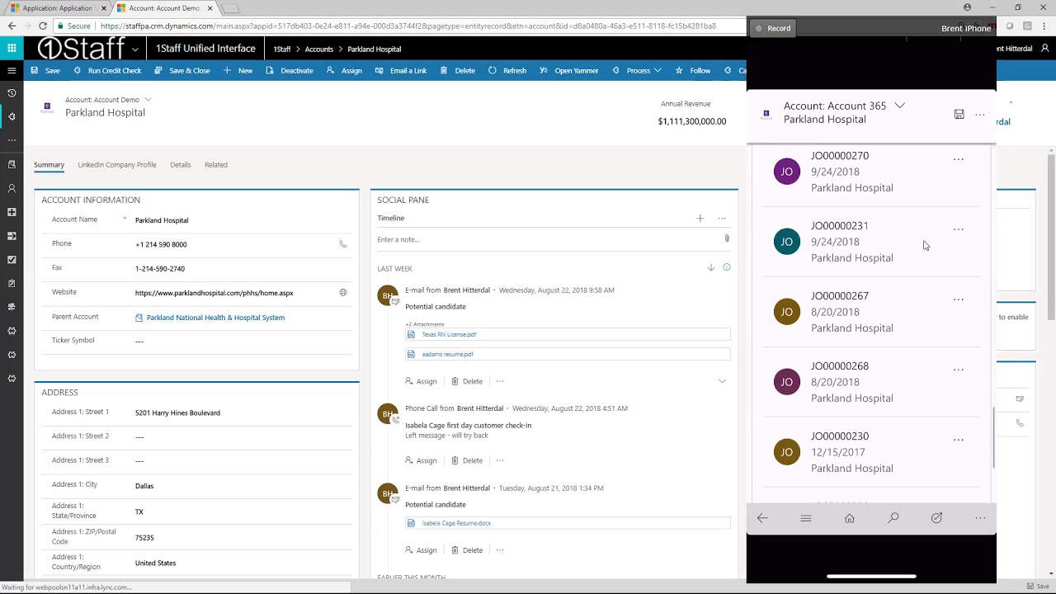
Task: Tap the menu lines icon in iPhone bar
Action: click(806, 518)
